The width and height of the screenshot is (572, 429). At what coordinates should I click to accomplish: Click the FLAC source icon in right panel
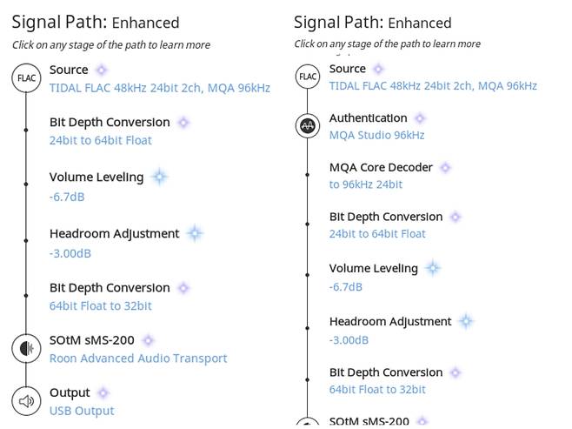pos(308,77)
